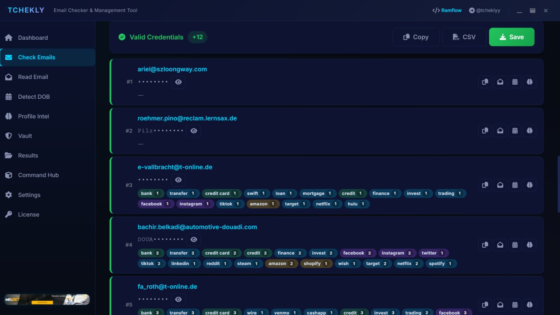Click email e-vallbracht@t-online.de
Viewport: 560px width, 315px height.
point(175,167)
